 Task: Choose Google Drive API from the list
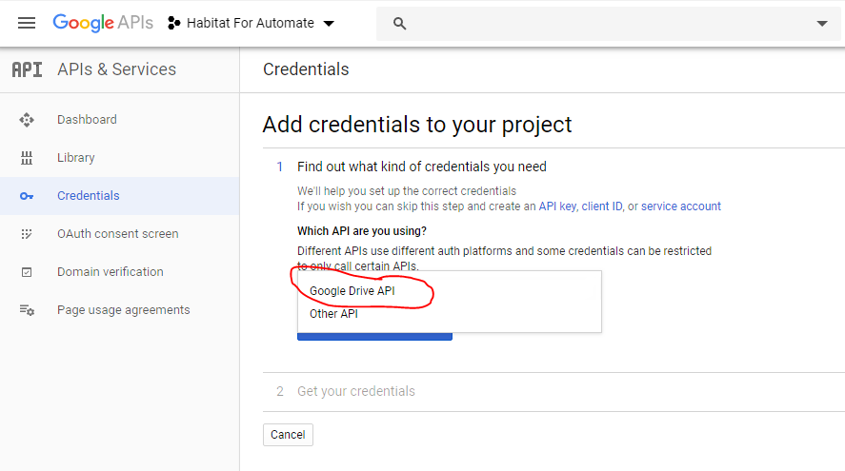pyautogui.click(x=450, y=291)
